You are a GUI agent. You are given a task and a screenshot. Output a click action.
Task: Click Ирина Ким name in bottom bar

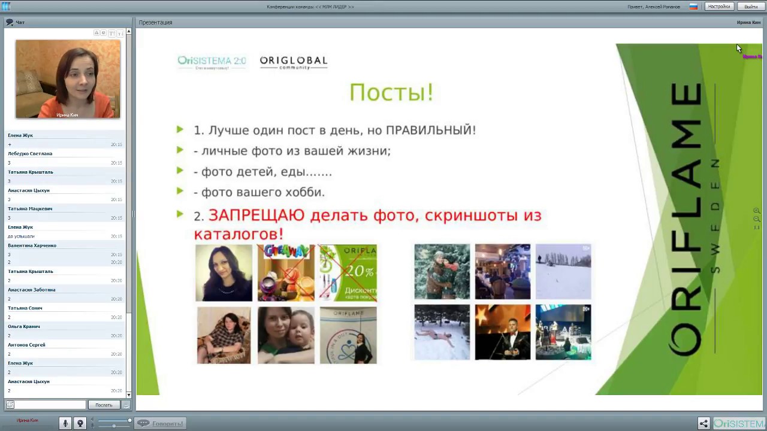pyautogui.click(x=28, y=420)
